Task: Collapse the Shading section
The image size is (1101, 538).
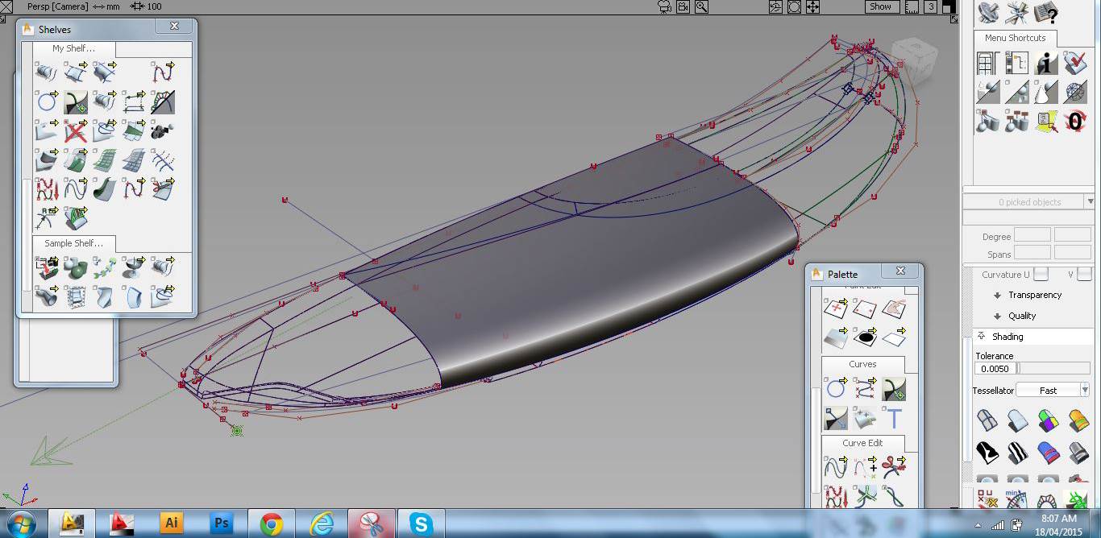Action: tap(1007, 337)
